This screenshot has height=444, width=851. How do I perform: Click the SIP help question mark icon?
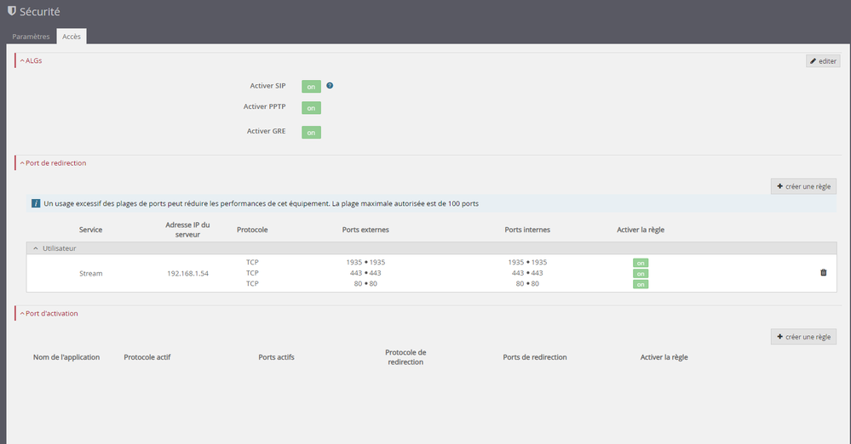[x=330, y=86]
